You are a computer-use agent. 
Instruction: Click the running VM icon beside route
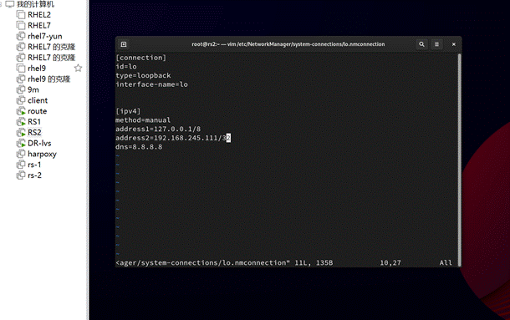coord(21,111)
